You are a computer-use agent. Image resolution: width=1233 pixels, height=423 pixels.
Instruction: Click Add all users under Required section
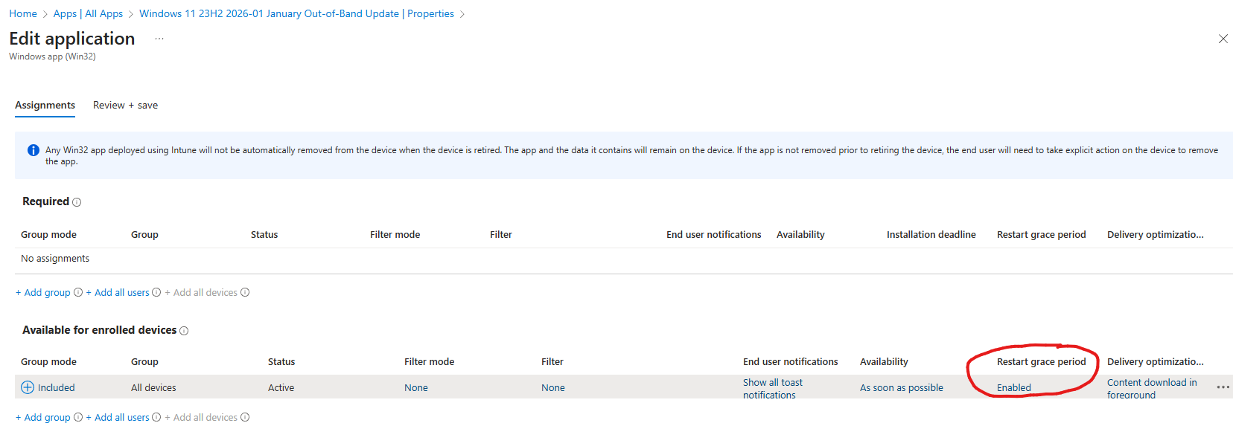[118, 293]
